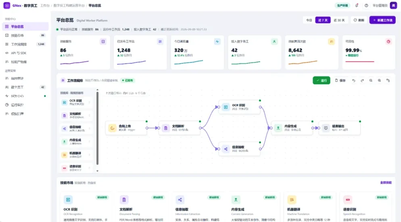Open API 与 SDK in the sidebar
This screenshot has height=222, width=401.
(25, 53)
